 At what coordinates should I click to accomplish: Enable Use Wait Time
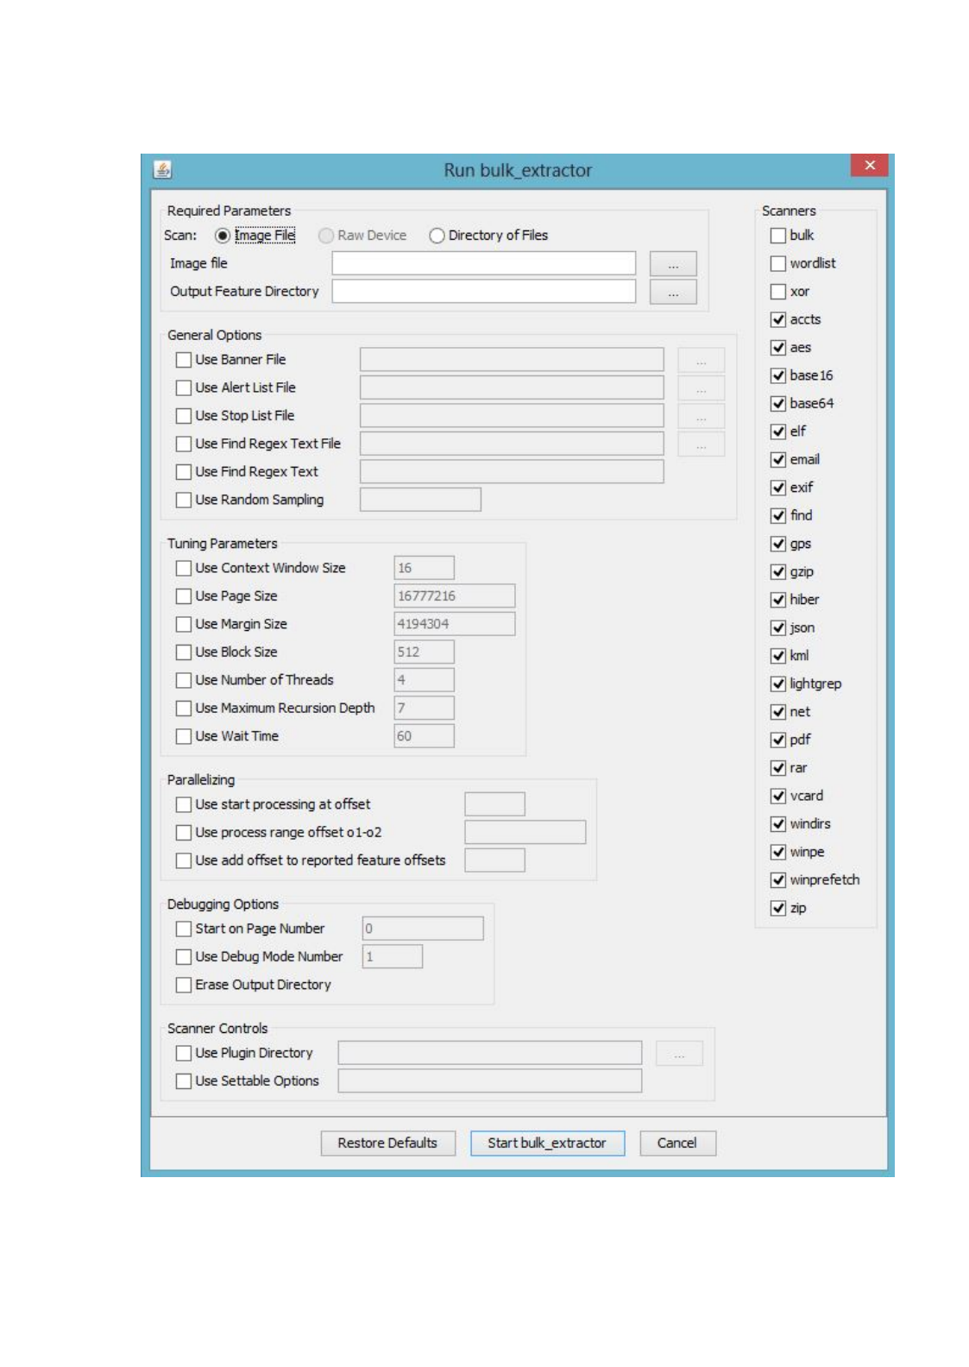click(x=183, y=736)
